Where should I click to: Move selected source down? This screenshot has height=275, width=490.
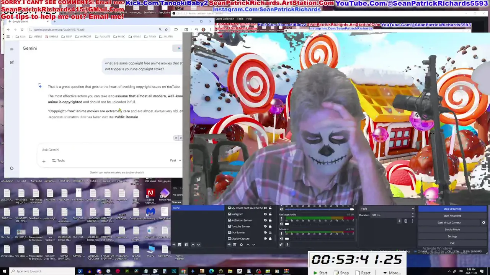click(253, 245)
